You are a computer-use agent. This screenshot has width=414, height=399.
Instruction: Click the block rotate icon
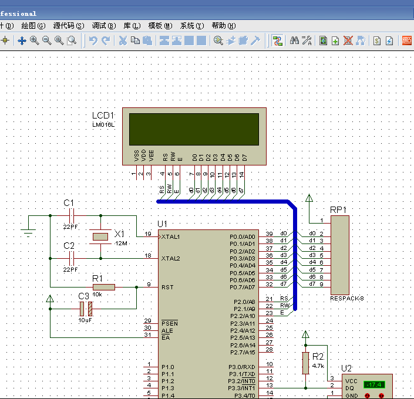pos(189,40)
